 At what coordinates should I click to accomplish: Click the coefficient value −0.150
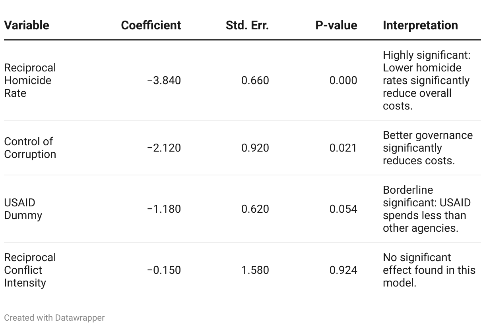(164, 270)
